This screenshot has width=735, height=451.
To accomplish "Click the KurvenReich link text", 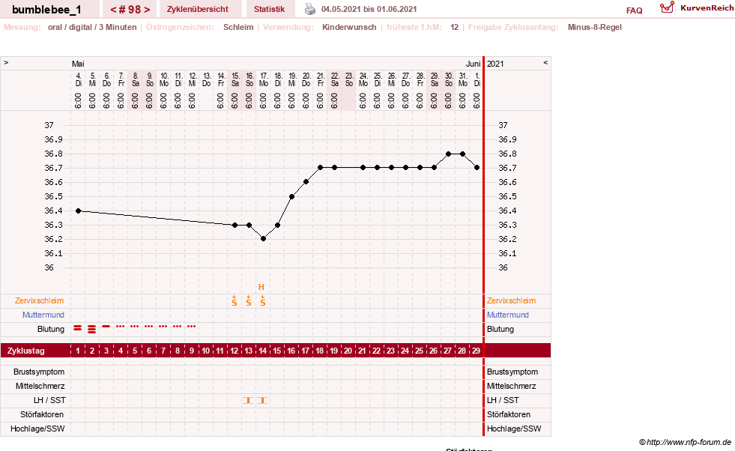I will point(707,8).
